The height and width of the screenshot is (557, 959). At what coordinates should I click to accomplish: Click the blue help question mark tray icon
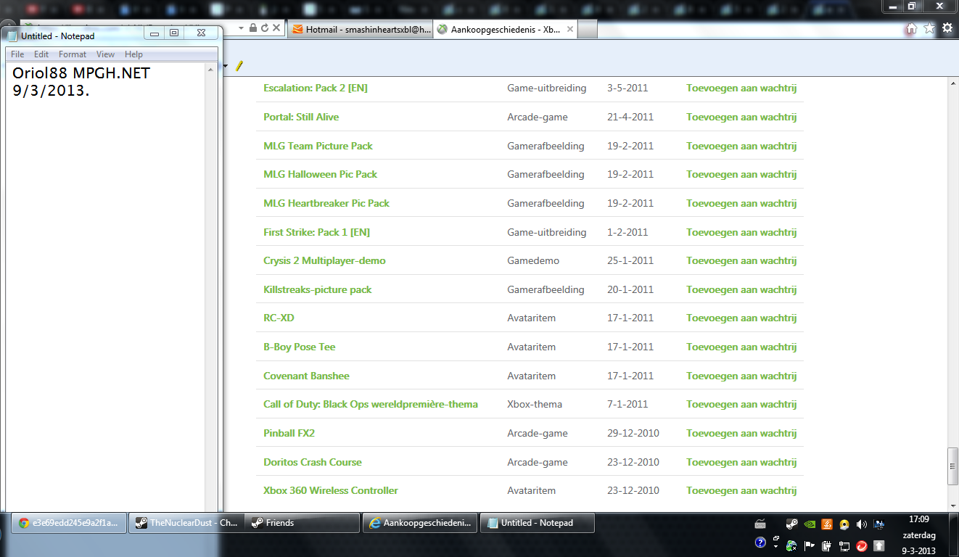click(x=760, y=542)
